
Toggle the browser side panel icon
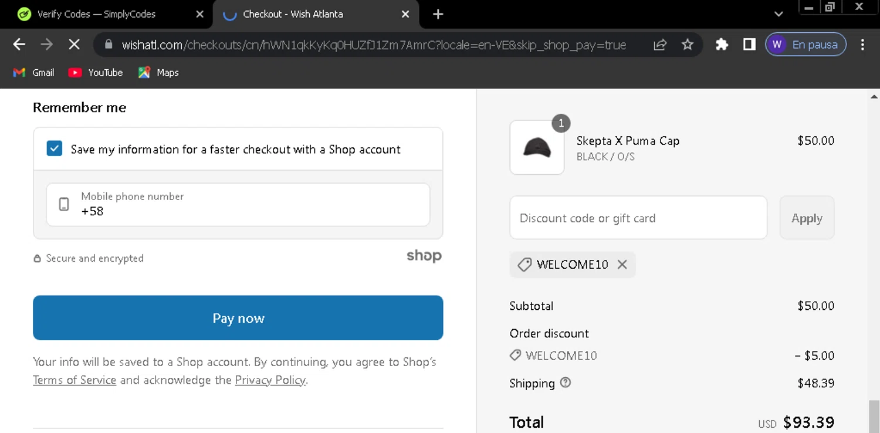pyautogui.click(x=749, y=45)
